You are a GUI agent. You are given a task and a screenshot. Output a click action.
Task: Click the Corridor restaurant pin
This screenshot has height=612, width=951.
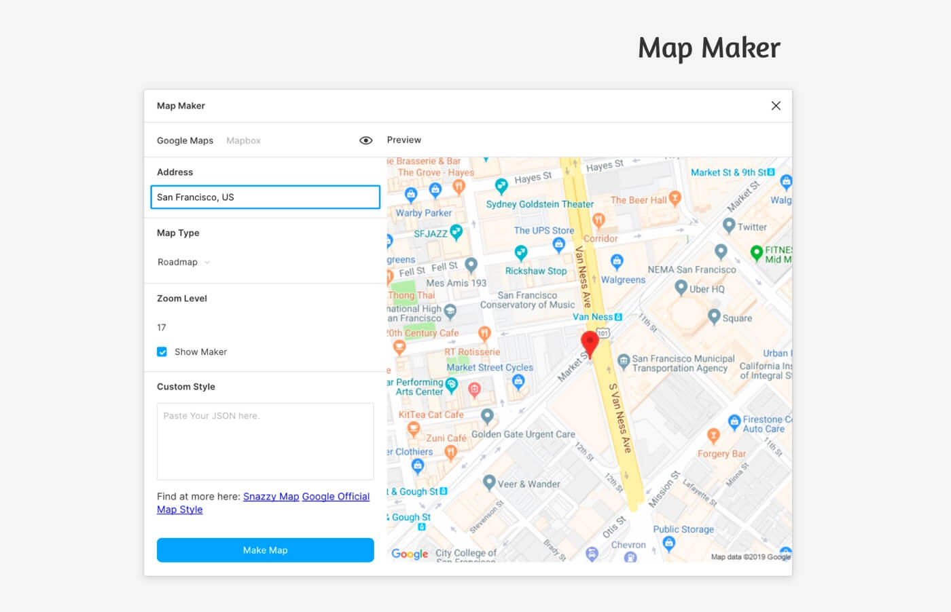coord(598,220)
